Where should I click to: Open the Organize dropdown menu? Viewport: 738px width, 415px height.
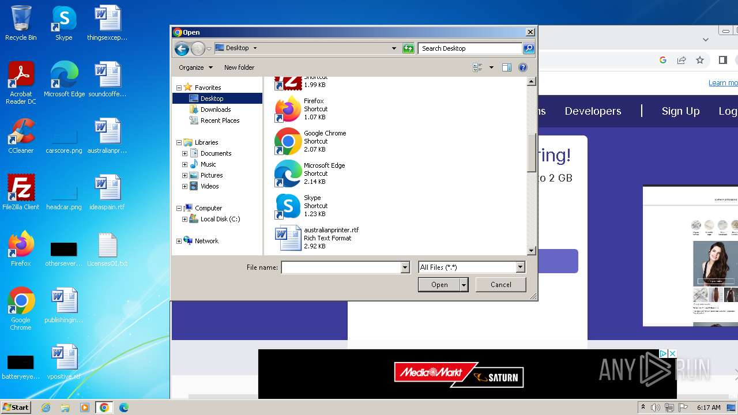[196, 67]
